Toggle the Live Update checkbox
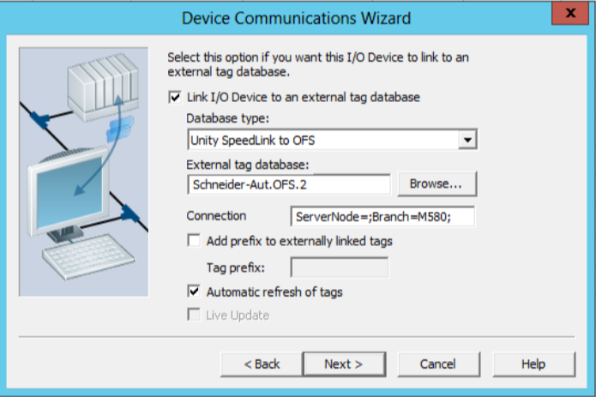This screenshot has height=397, width=596. click(194, 315)
